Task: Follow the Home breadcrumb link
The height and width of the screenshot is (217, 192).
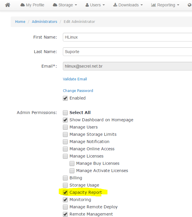Action: (20, 21)
